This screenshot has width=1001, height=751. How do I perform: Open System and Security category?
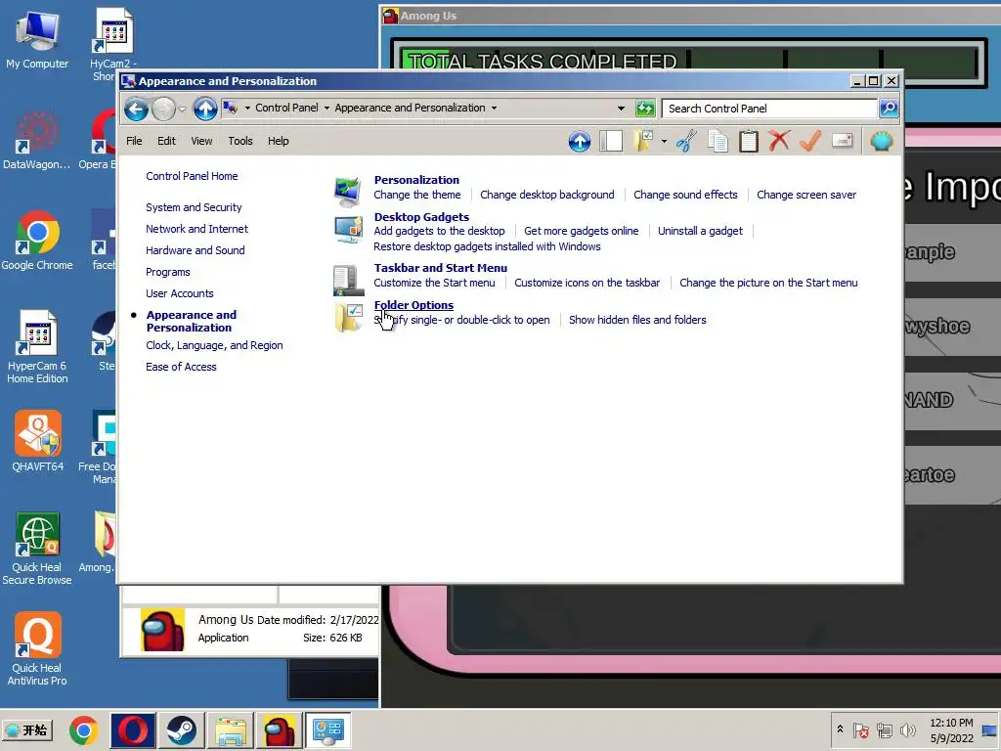194,207
